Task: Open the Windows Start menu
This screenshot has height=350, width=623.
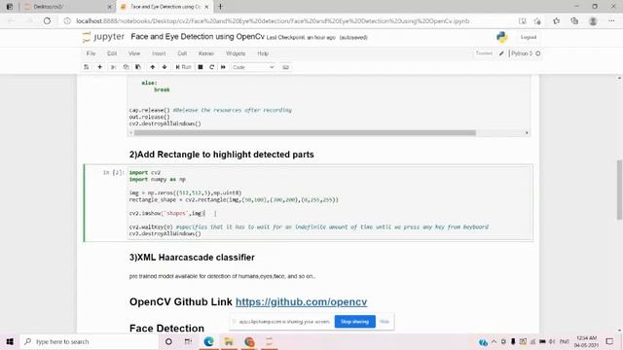Action: (x=10, y=341)
